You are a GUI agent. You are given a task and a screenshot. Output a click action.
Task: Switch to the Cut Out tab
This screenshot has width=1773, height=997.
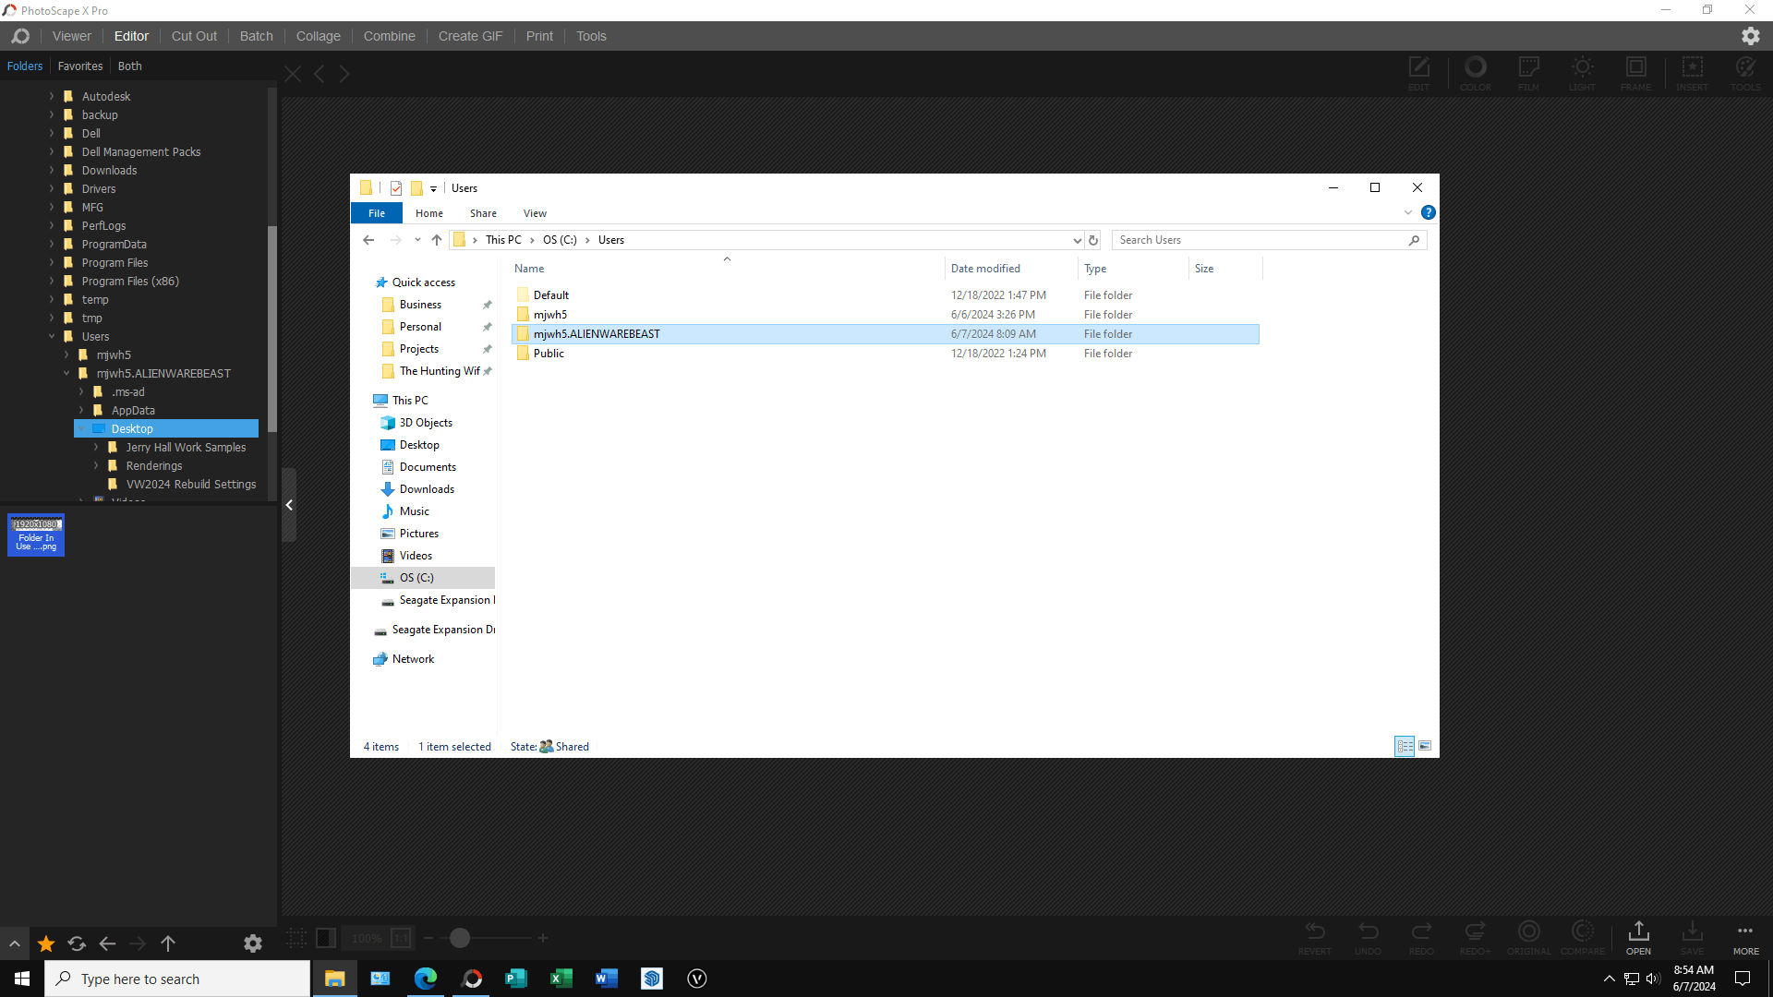(x=194, y=36)
